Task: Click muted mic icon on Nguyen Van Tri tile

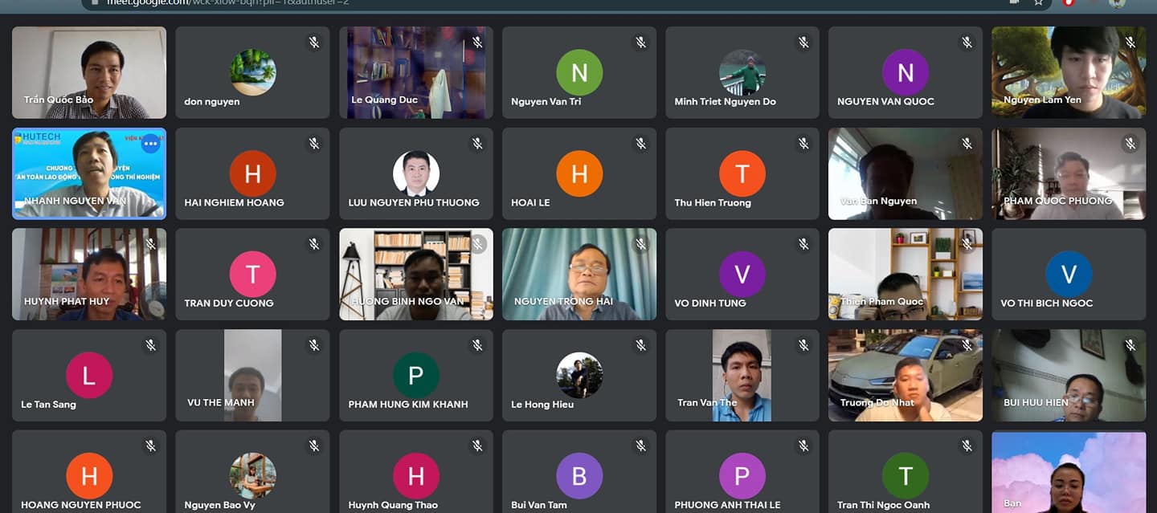Action: [x=640, y=43]
